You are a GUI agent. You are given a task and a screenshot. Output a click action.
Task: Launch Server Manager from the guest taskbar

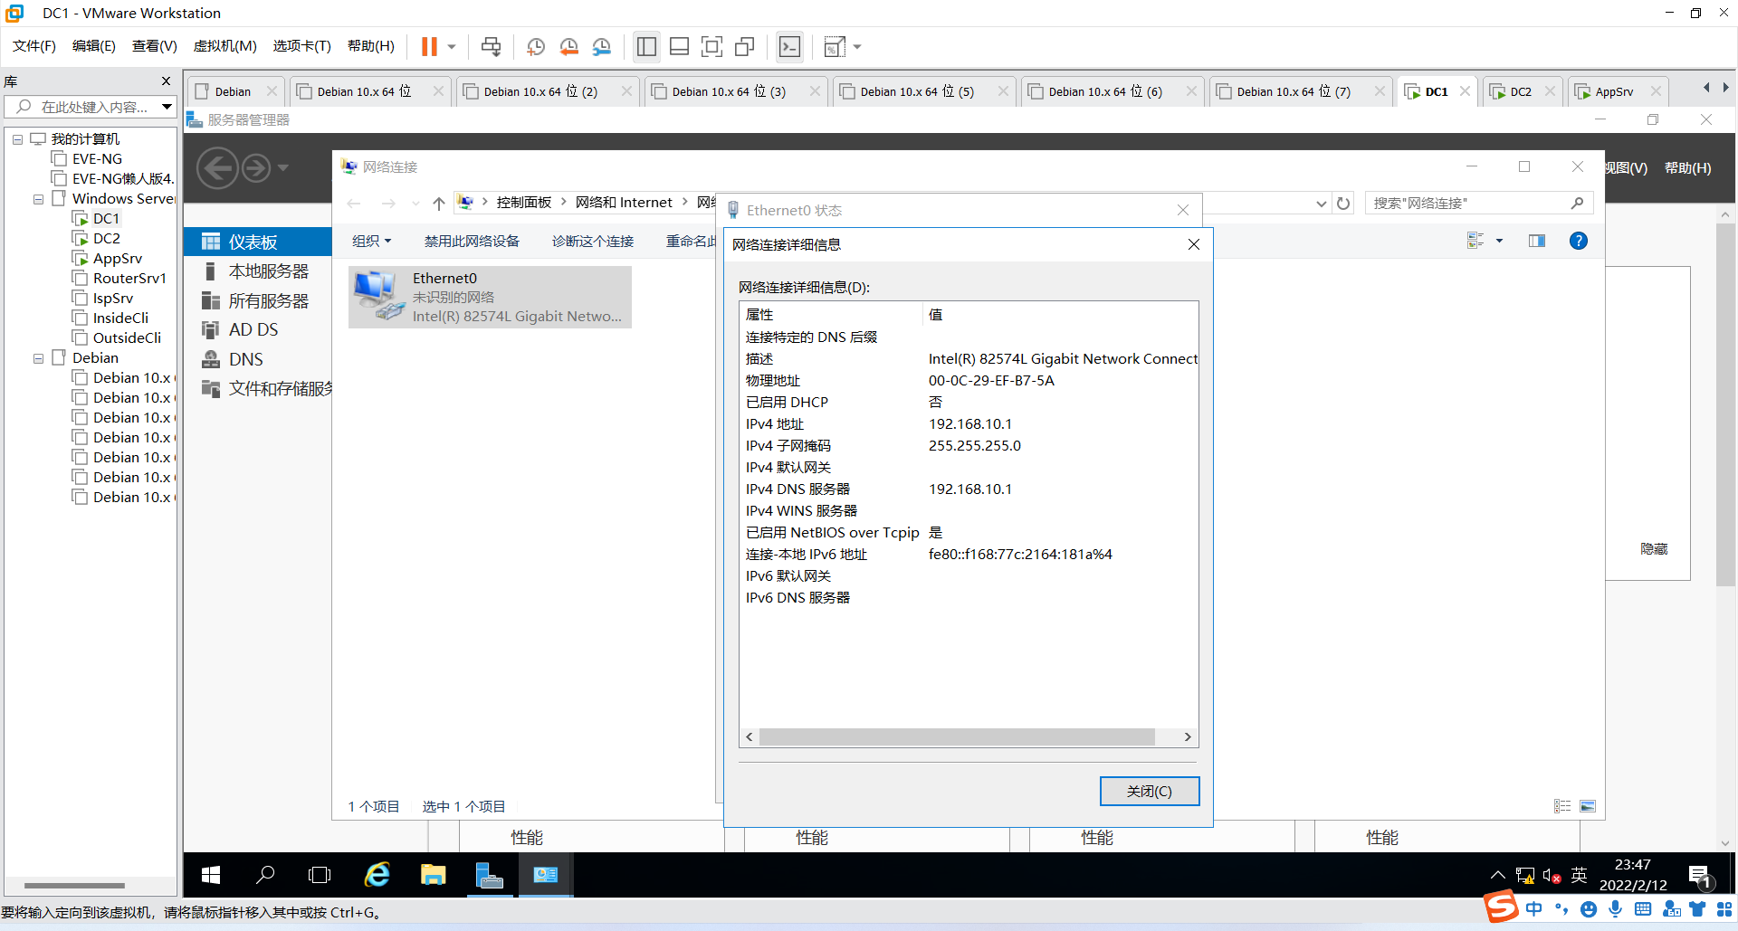click(x=489, y=874)
